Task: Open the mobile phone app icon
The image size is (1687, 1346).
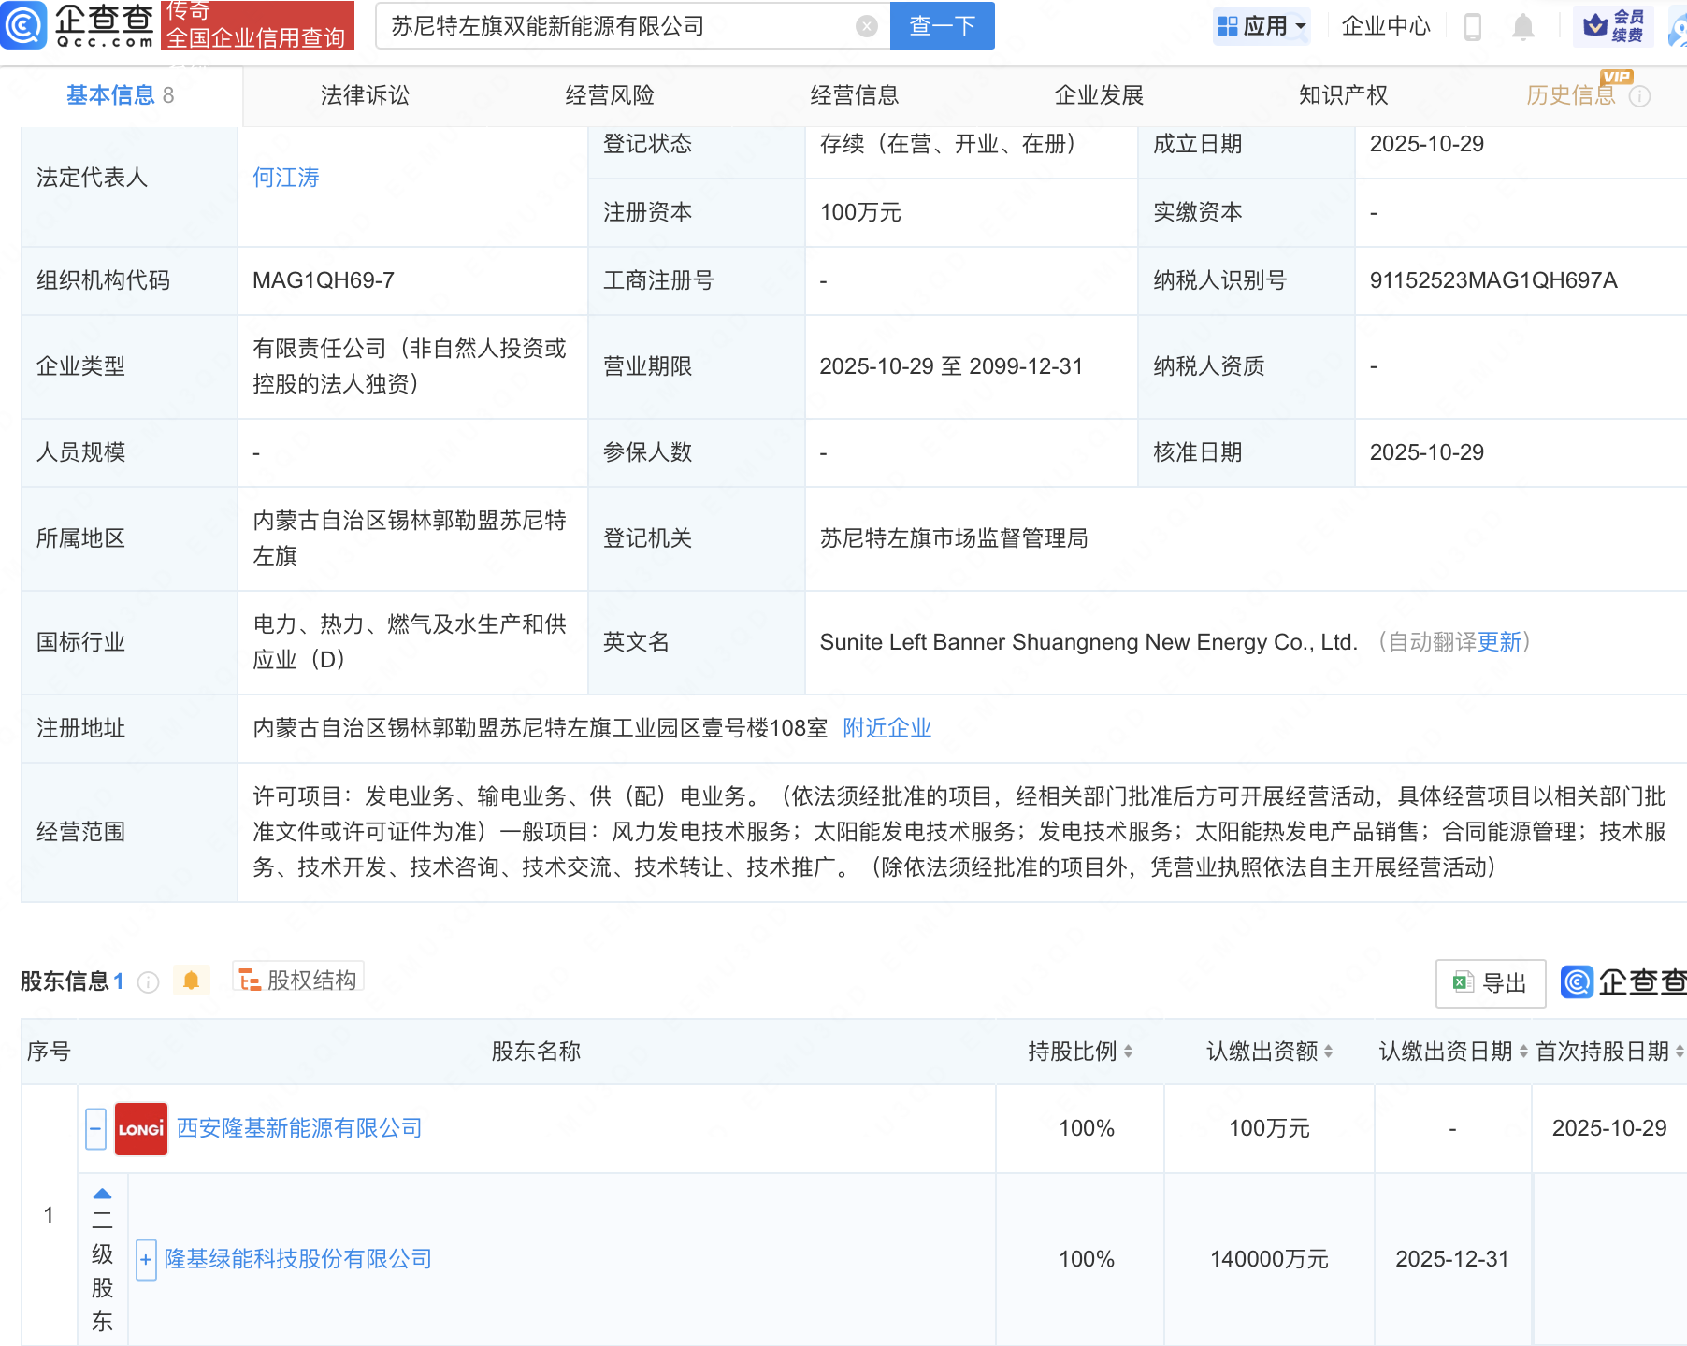Action: point(1472,27)
